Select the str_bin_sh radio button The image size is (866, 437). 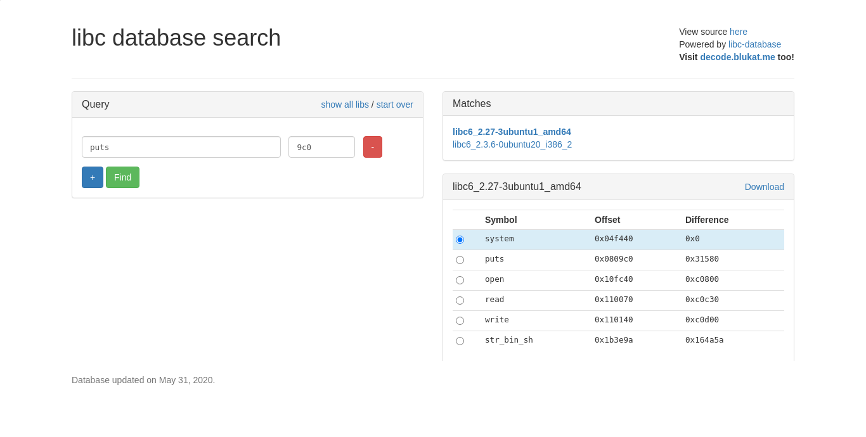(460, 341)
